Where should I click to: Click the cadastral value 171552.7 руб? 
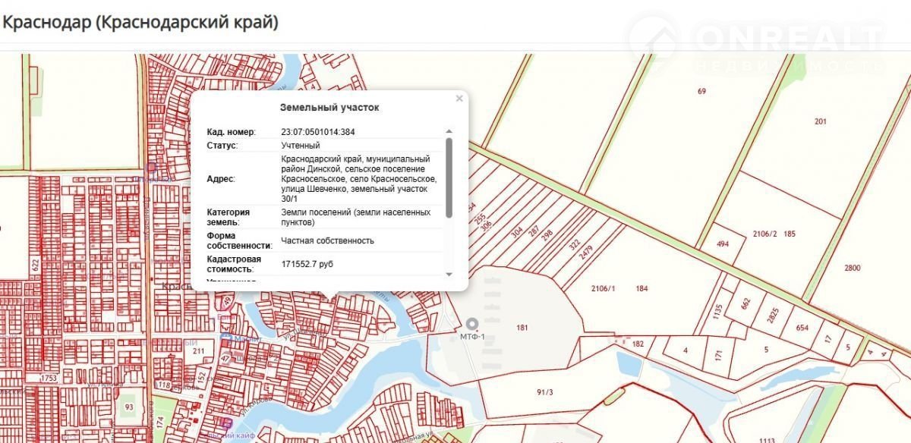coord(307,263)
